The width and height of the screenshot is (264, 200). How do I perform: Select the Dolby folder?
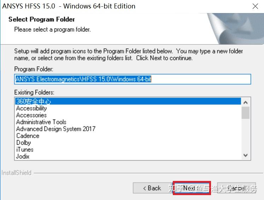click(23, 143)
